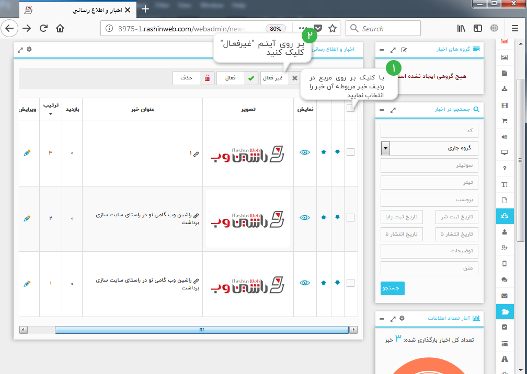Viewport: 527px width, 374px height.
Task: Maximize the آمار تعداد اطلاعات panel
Action: [393, 319]
